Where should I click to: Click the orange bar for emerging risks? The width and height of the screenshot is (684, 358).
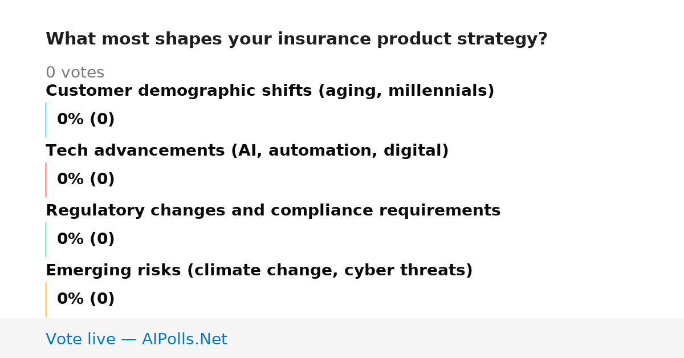pos(46,299)
